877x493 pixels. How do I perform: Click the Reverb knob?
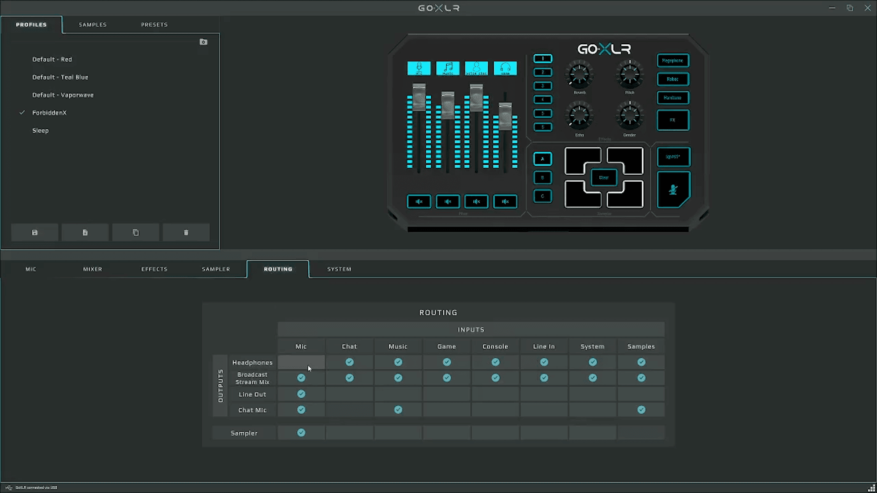pos(579,74)
